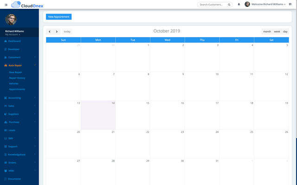Expand the SMS submenu arrow
297x185 pixels.
(x=35, y=138)
